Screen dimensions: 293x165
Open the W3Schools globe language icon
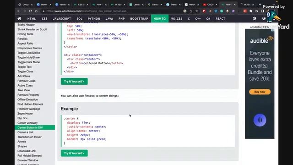point(264,18)
